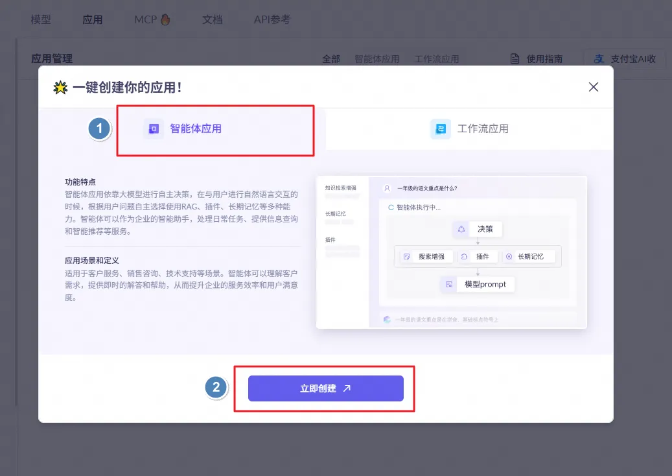Open the 应用 top navigation item
The image size is (672, 476).
point(93,19)
